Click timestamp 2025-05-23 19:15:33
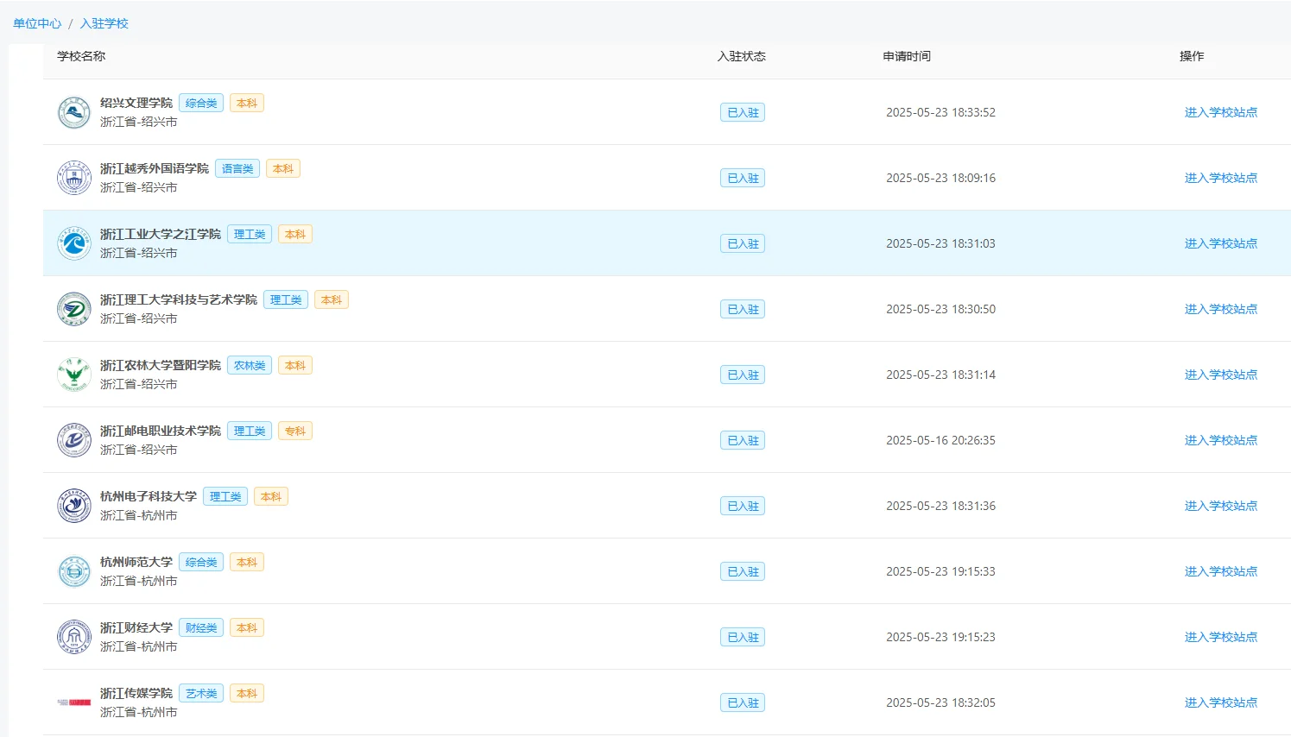The height and width of the screenshot is (737, 1291). coord(940,571)
